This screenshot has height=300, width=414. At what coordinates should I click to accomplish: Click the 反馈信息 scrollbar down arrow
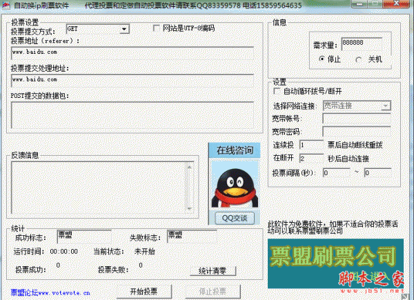coord(190,208)
